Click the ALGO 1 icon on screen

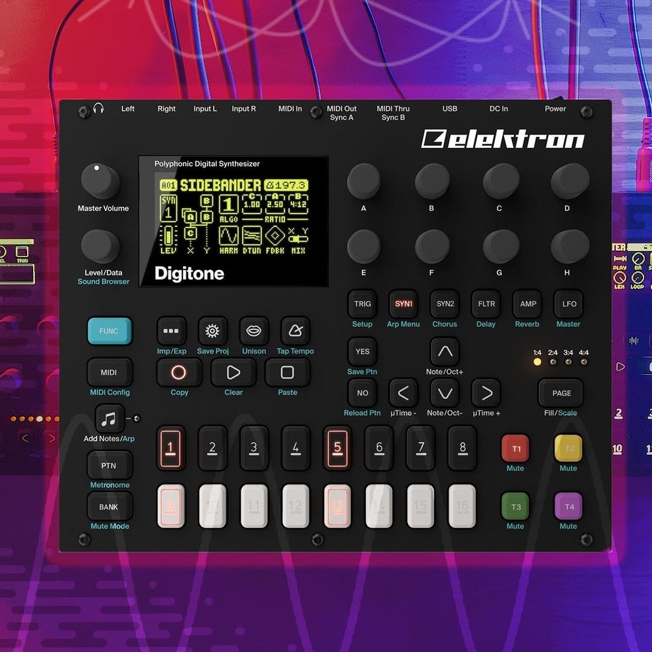(x=228, y=204)
